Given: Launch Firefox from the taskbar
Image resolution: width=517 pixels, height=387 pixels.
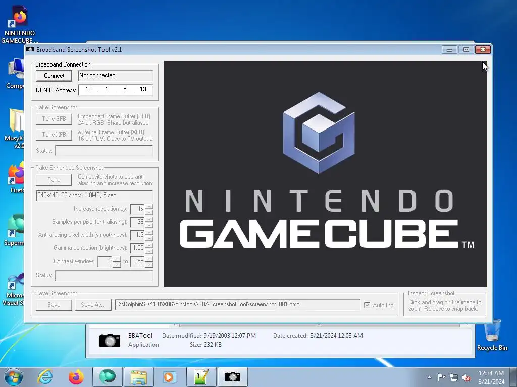Looking at the screenshot, I should pyautogui.click(x=76, y=377).
